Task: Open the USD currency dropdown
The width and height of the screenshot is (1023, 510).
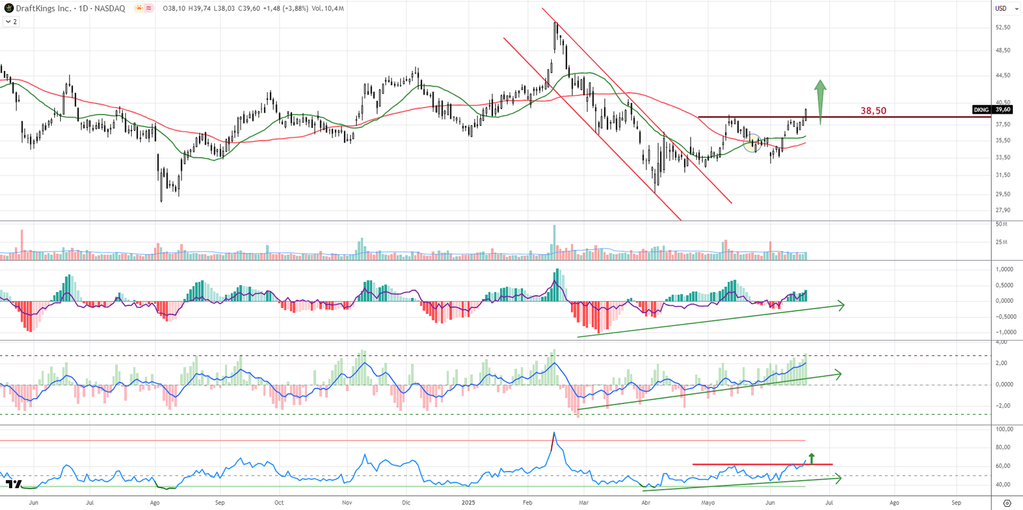Action: point(1006,8)
